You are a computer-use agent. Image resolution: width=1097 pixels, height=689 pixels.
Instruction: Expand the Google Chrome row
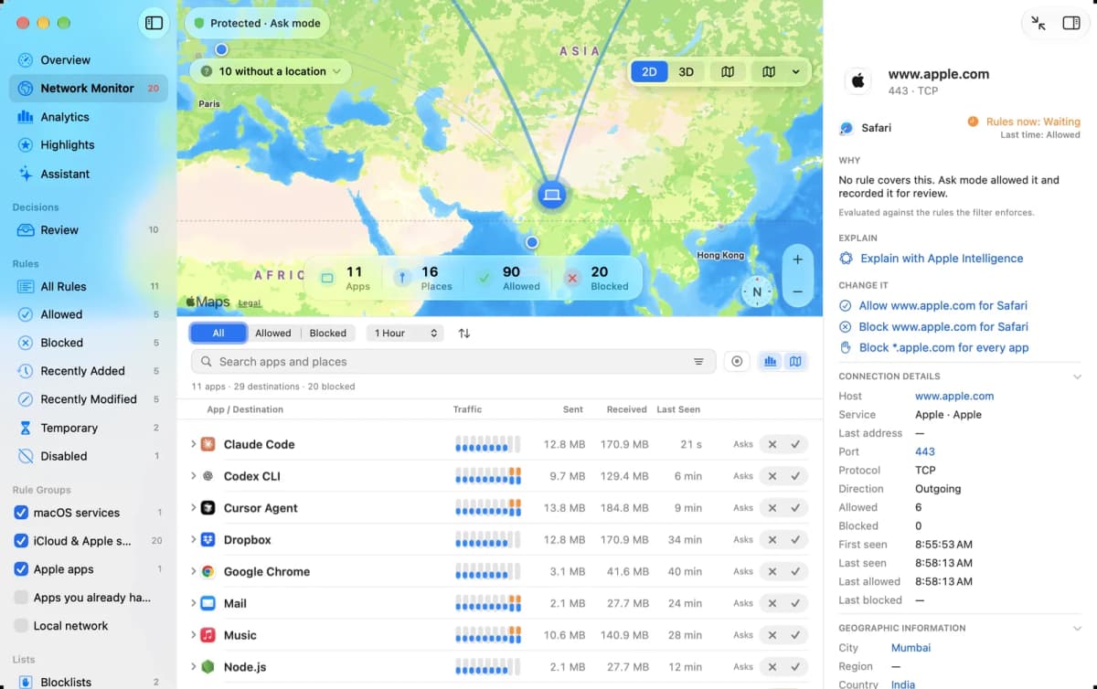pos(193,571)
